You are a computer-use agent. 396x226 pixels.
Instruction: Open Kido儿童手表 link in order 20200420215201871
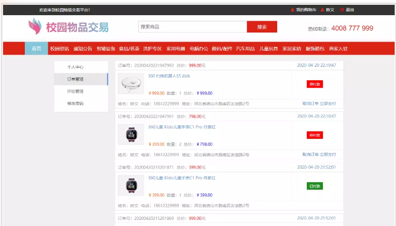click(x=181, y=178)
